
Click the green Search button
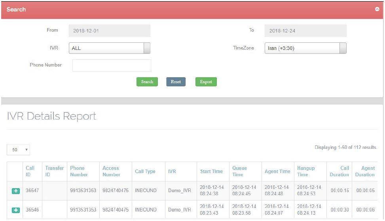pos(147,82)
